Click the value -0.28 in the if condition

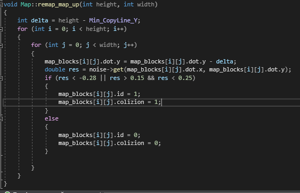pyautogui.click(x=87, y=78)
